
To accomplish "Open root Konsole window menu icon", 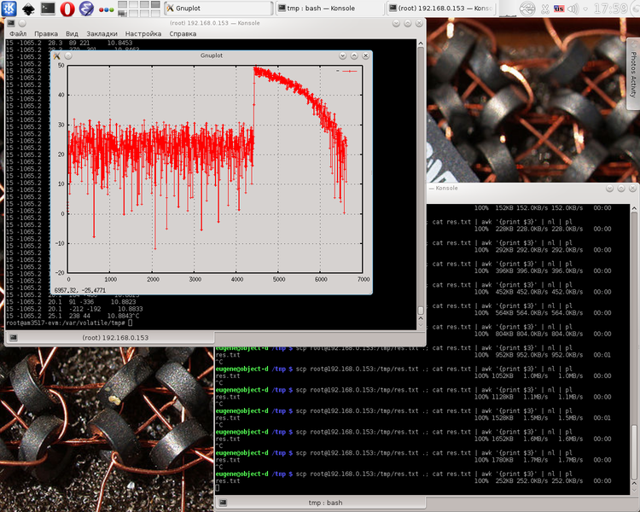I will pos(11,23).
